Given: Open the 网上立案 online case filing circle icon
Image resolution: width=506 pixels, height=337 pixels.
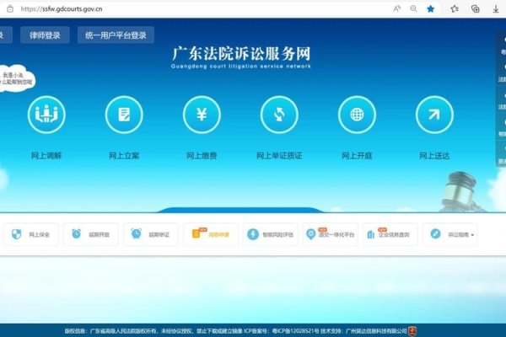Looking at the screenshot, I should coord(124,115).
